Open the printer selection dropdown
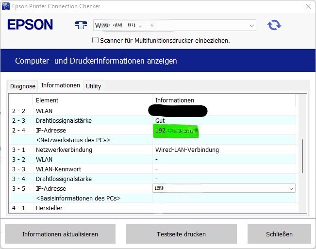316x249 pixels. pyautogui.click(x=175, y=25)
